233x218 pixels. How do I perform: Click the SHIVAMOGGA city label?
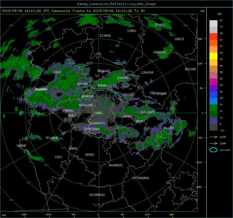coord(97,195)
